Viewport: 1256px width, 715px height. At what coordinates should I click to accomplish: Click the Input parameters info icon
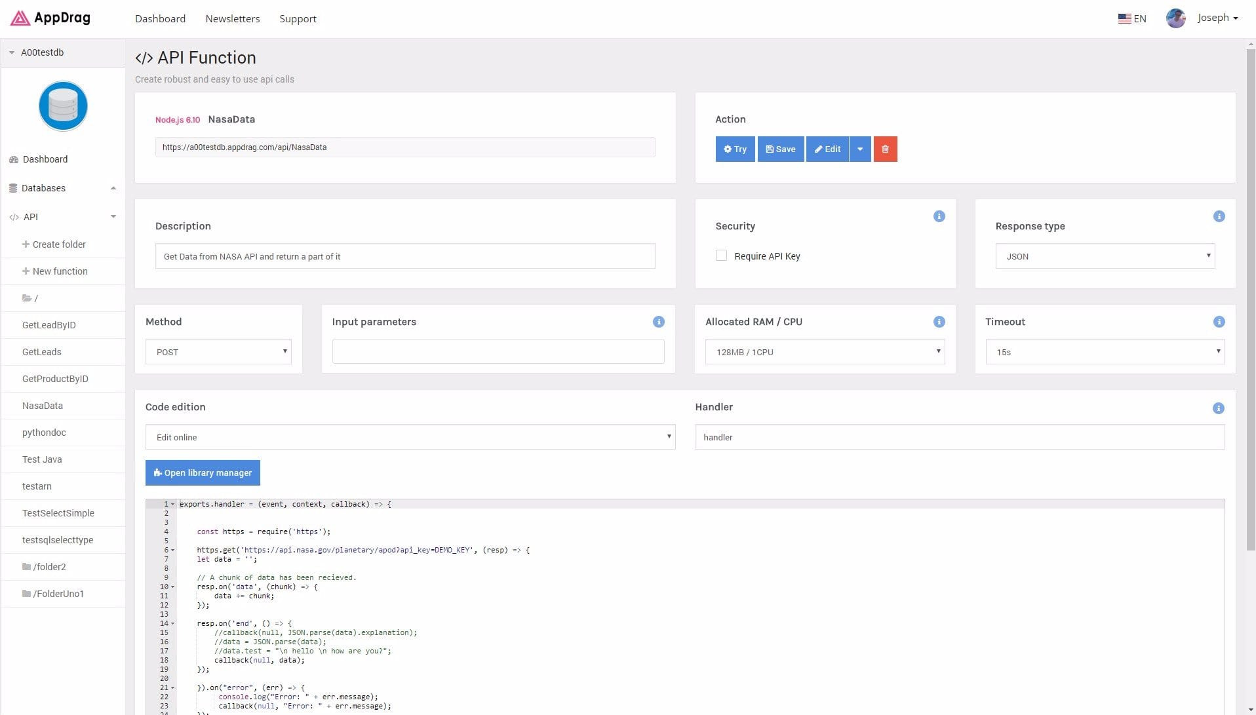658,322
